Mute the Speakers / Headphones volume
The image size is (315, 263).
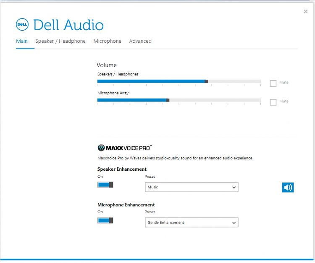coord(273,83)
